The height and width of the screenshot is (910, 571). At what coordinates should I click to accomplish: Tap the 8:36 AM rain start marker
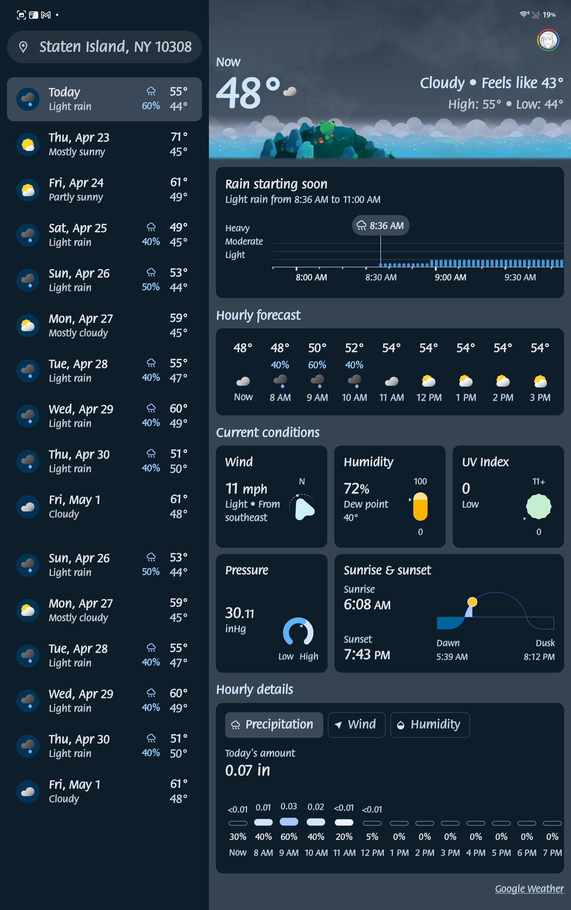pos(381,226)
